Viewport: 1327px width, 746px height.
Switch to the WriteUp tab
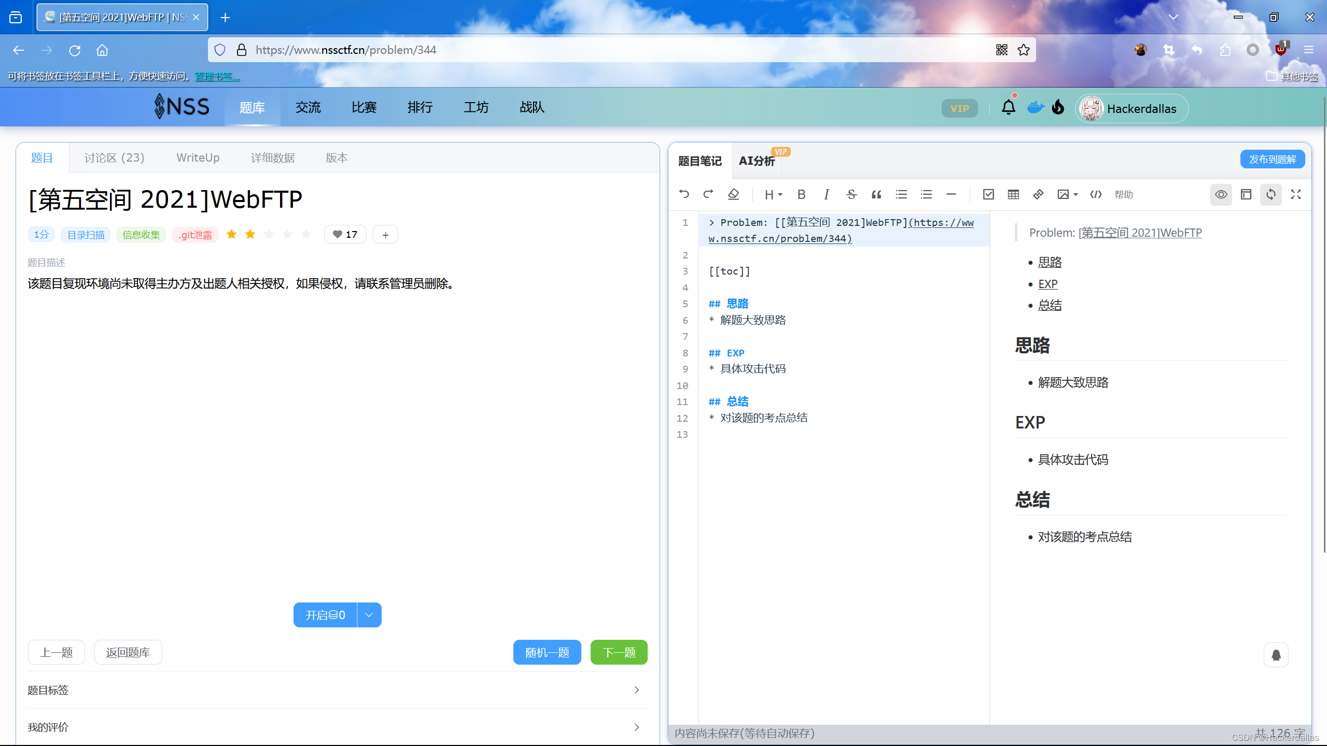(x=198, y=157)
